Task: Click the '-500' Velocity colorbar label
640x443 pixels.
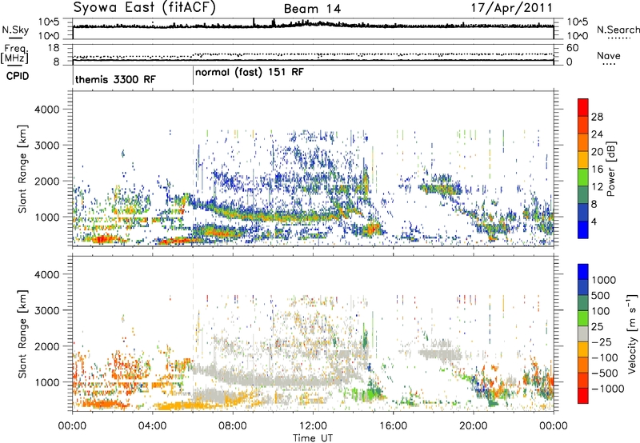Action: 605,373
